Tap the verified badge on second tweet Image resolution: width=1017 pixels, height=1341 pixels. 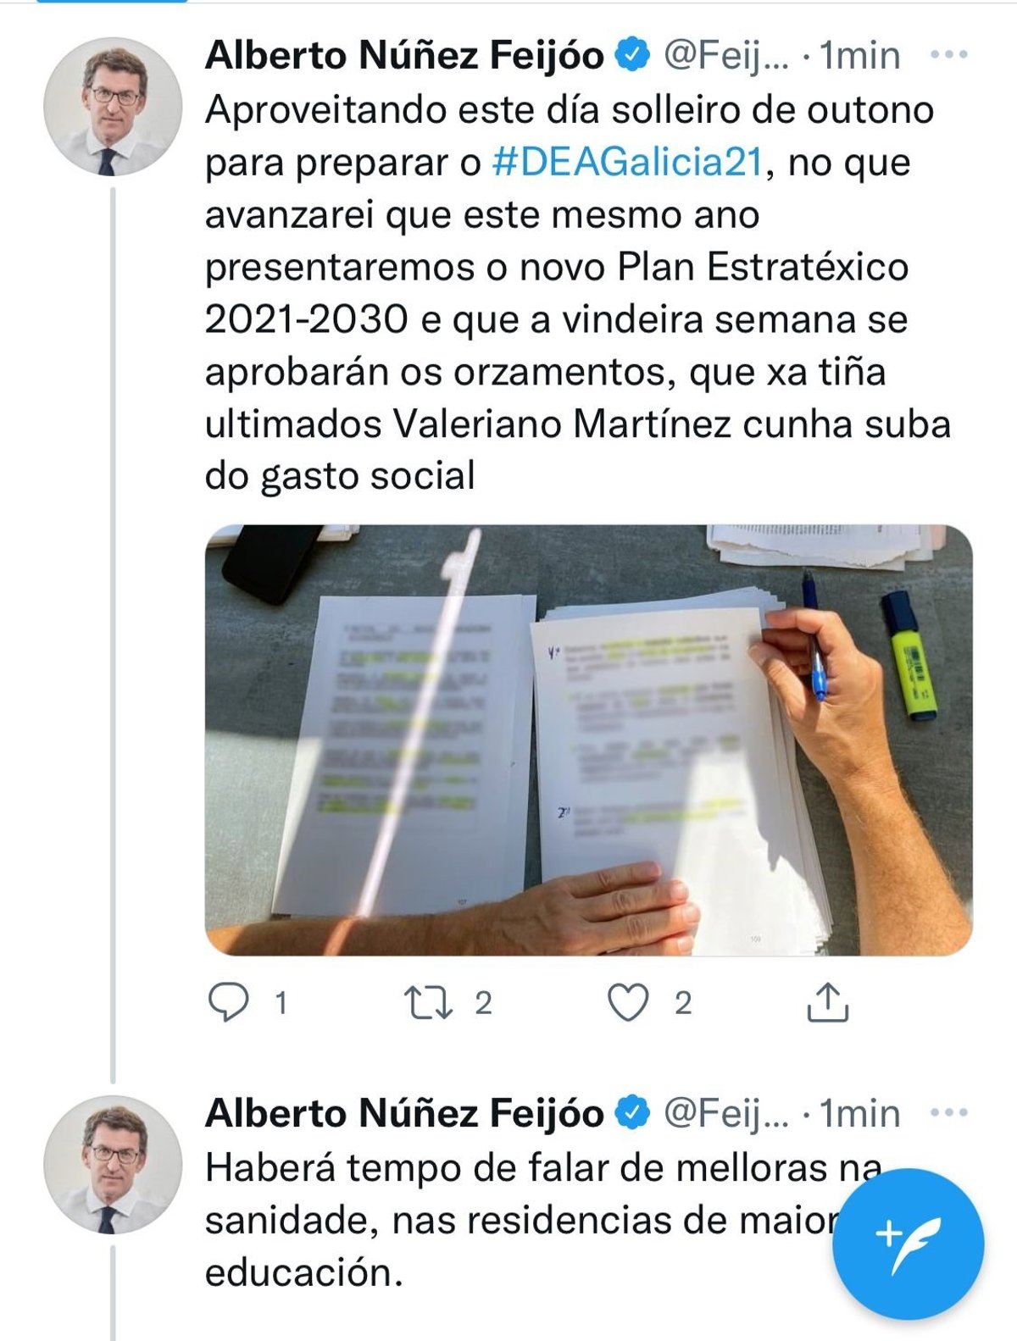(632, 1112)
